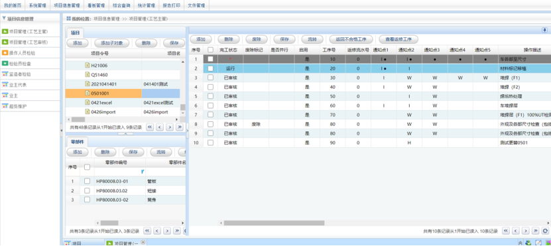Select project Q51460 in the tree
The width and height of the screenshot is (551, 246).
click(99, 74)
